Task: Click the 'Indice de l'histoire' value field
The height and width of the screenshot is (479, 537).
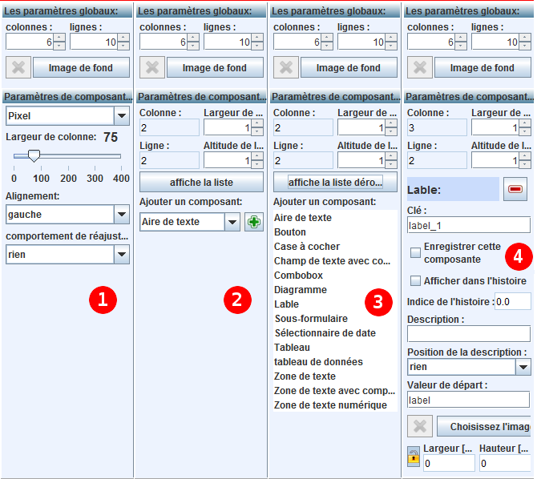Action: [512, 302]
